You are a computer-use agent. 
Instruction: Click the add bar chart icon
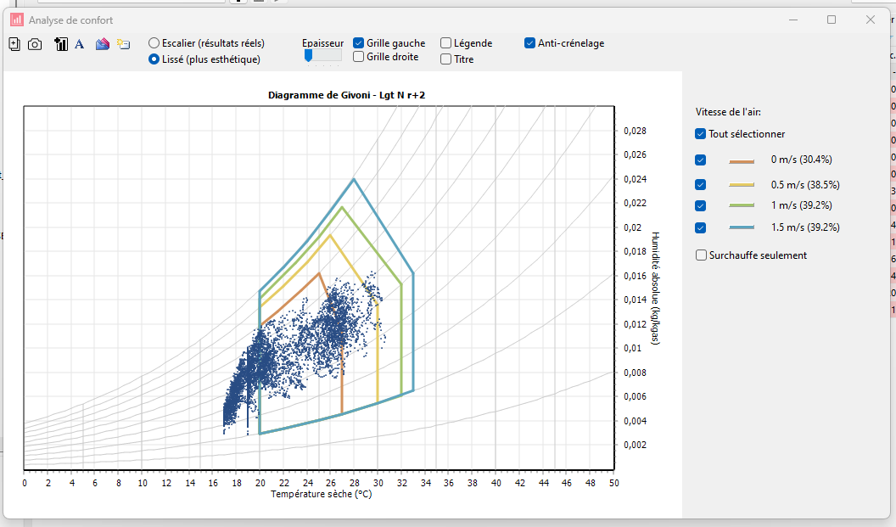coord(60,44)
